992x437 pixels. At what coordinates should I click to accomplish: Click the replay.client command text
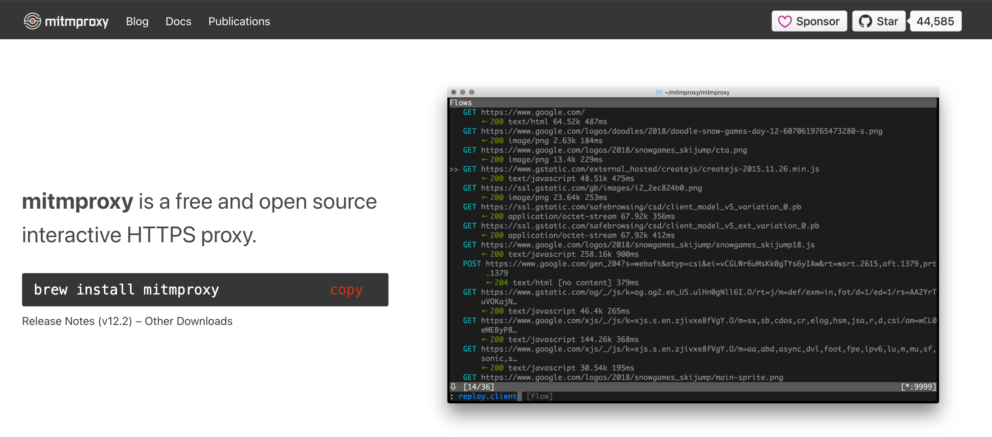point(488,396)
